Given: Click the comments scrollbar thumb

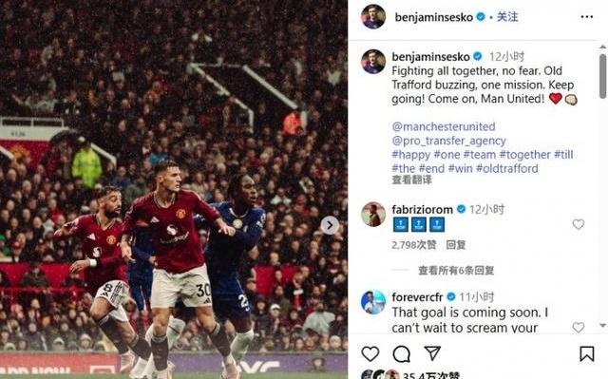Looking at the screenshot, I should [x=602, y=76].
